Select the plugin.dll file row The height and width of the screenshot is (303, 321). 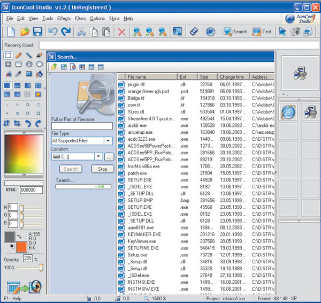tap(196, 85)
